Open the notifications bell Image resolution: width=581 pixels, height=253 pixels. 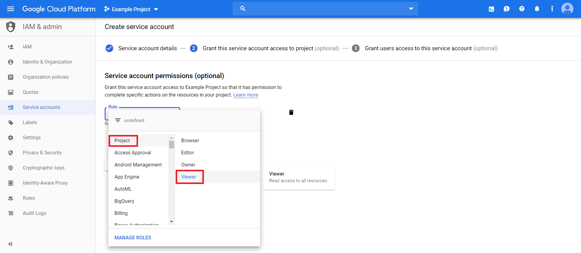coord(537,9)
